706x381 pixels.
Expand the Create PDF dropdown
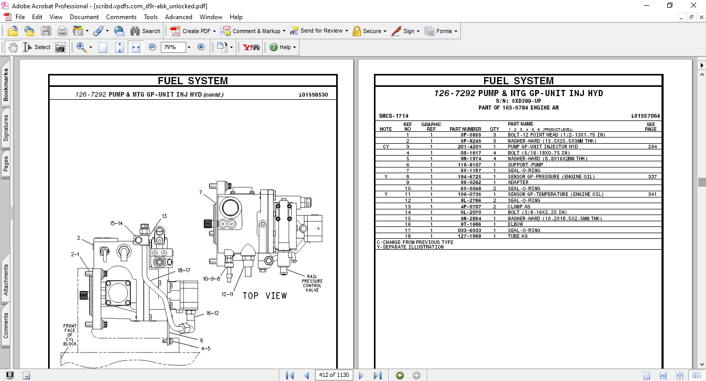click(x=215, y=31)
